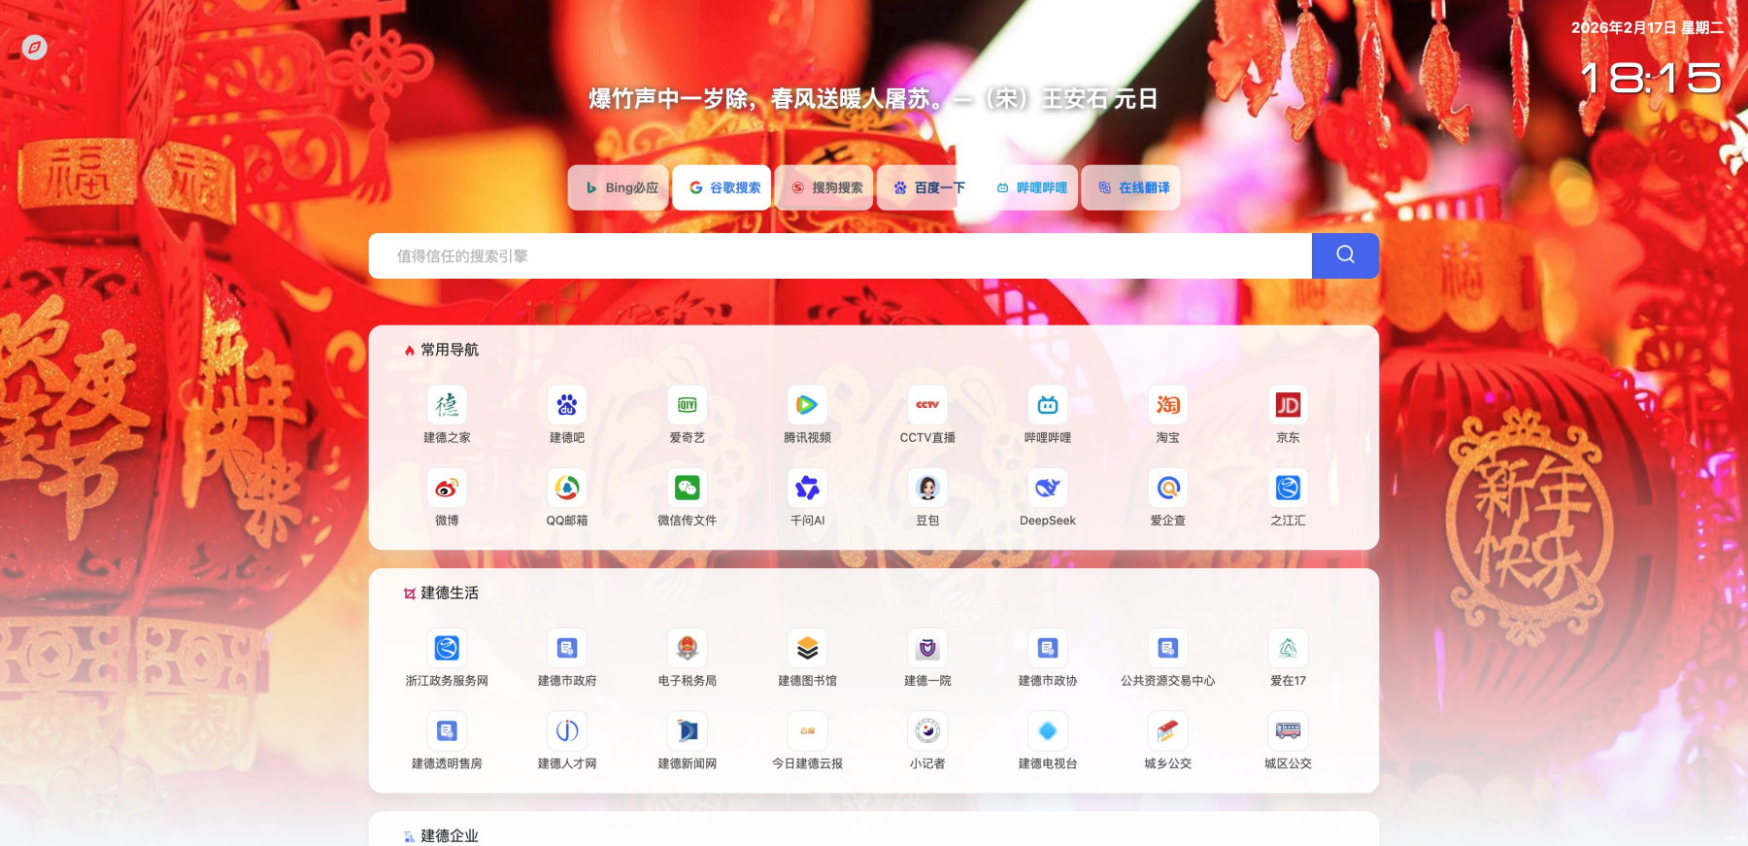Open the 爱企查 icon
This screenshot has width=1748, height=846.
click(1168, 488)
